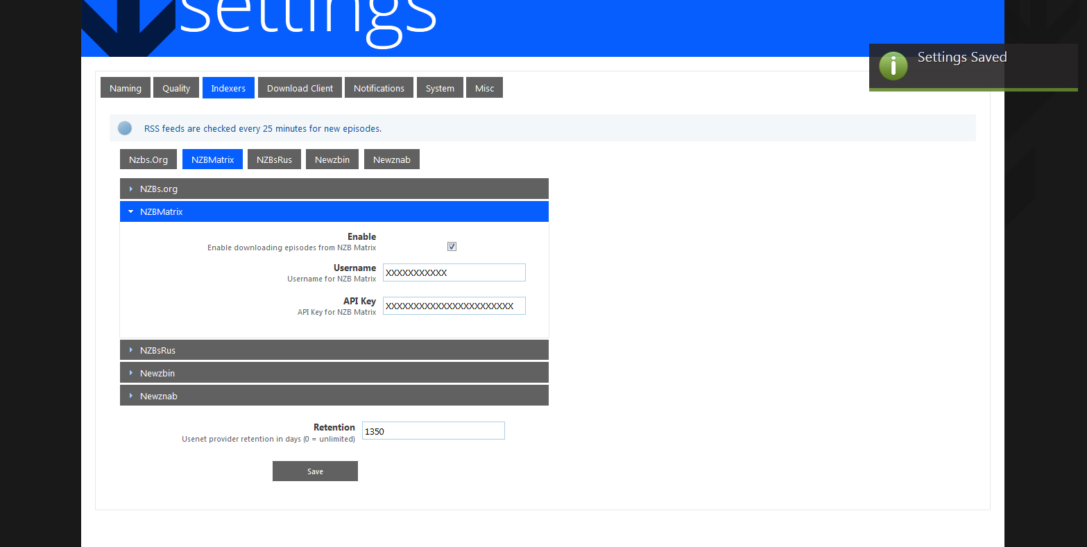Toggle the Enable NZB Matrix checkbox
Image resolution: width=1087 pixels, height=547 pixels.
click(x=452, y=247)
